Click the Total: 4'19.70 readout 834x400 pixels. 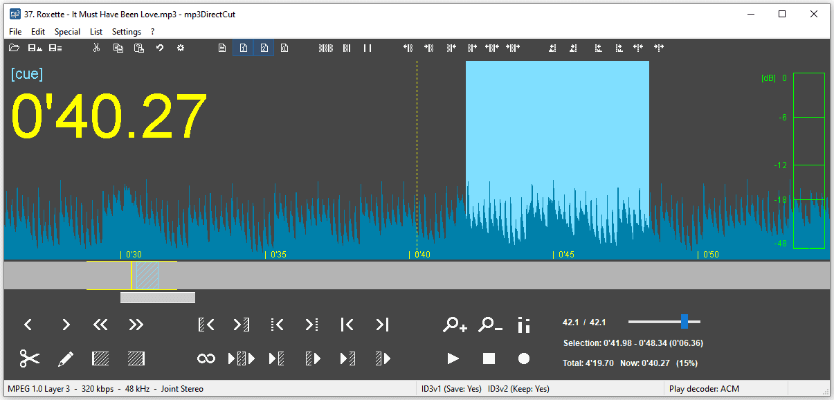pos(588,363)
